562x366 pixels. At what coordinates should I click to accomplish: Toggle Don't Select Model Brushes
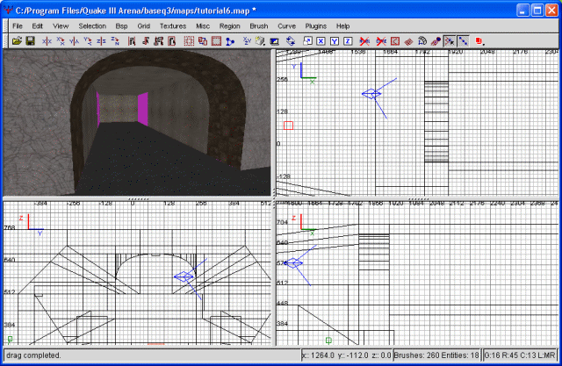click(x=364, y=41)
